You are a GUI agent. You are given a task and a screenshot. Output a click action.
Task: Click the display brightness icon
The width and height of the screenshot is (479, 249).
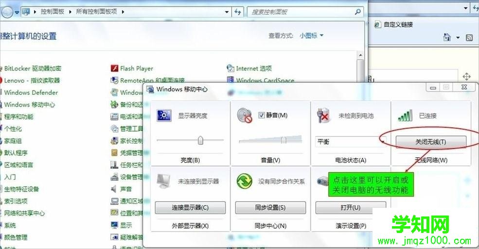coord(164,116)
